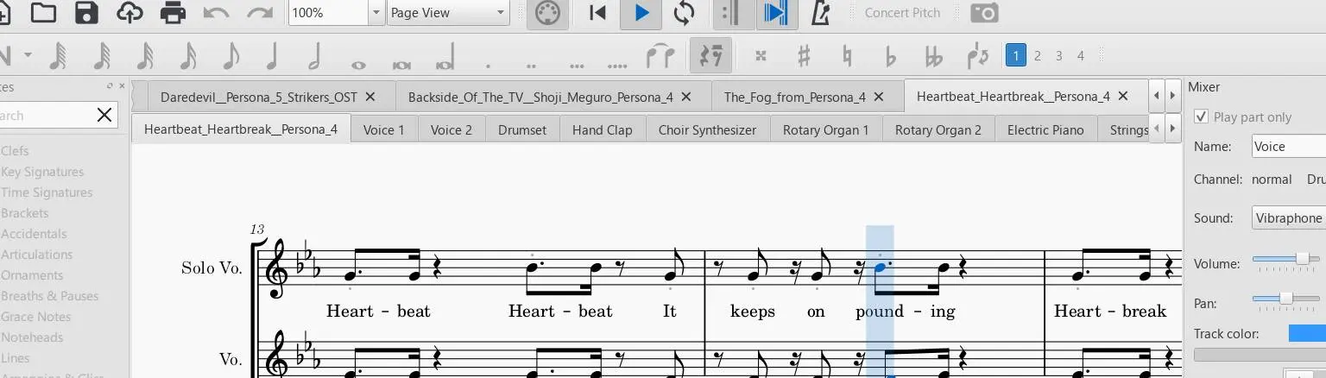Select the quarter note duration
Image resolution: width=1326 pixels, height=378 pixels.
(x=273, y=56)
